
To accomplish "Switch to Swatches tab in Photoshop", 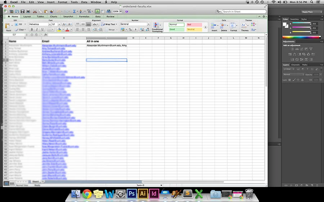I will click(294, 19).
